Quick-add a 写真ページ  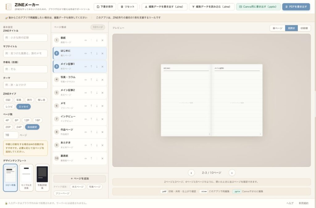click(95, 187)
